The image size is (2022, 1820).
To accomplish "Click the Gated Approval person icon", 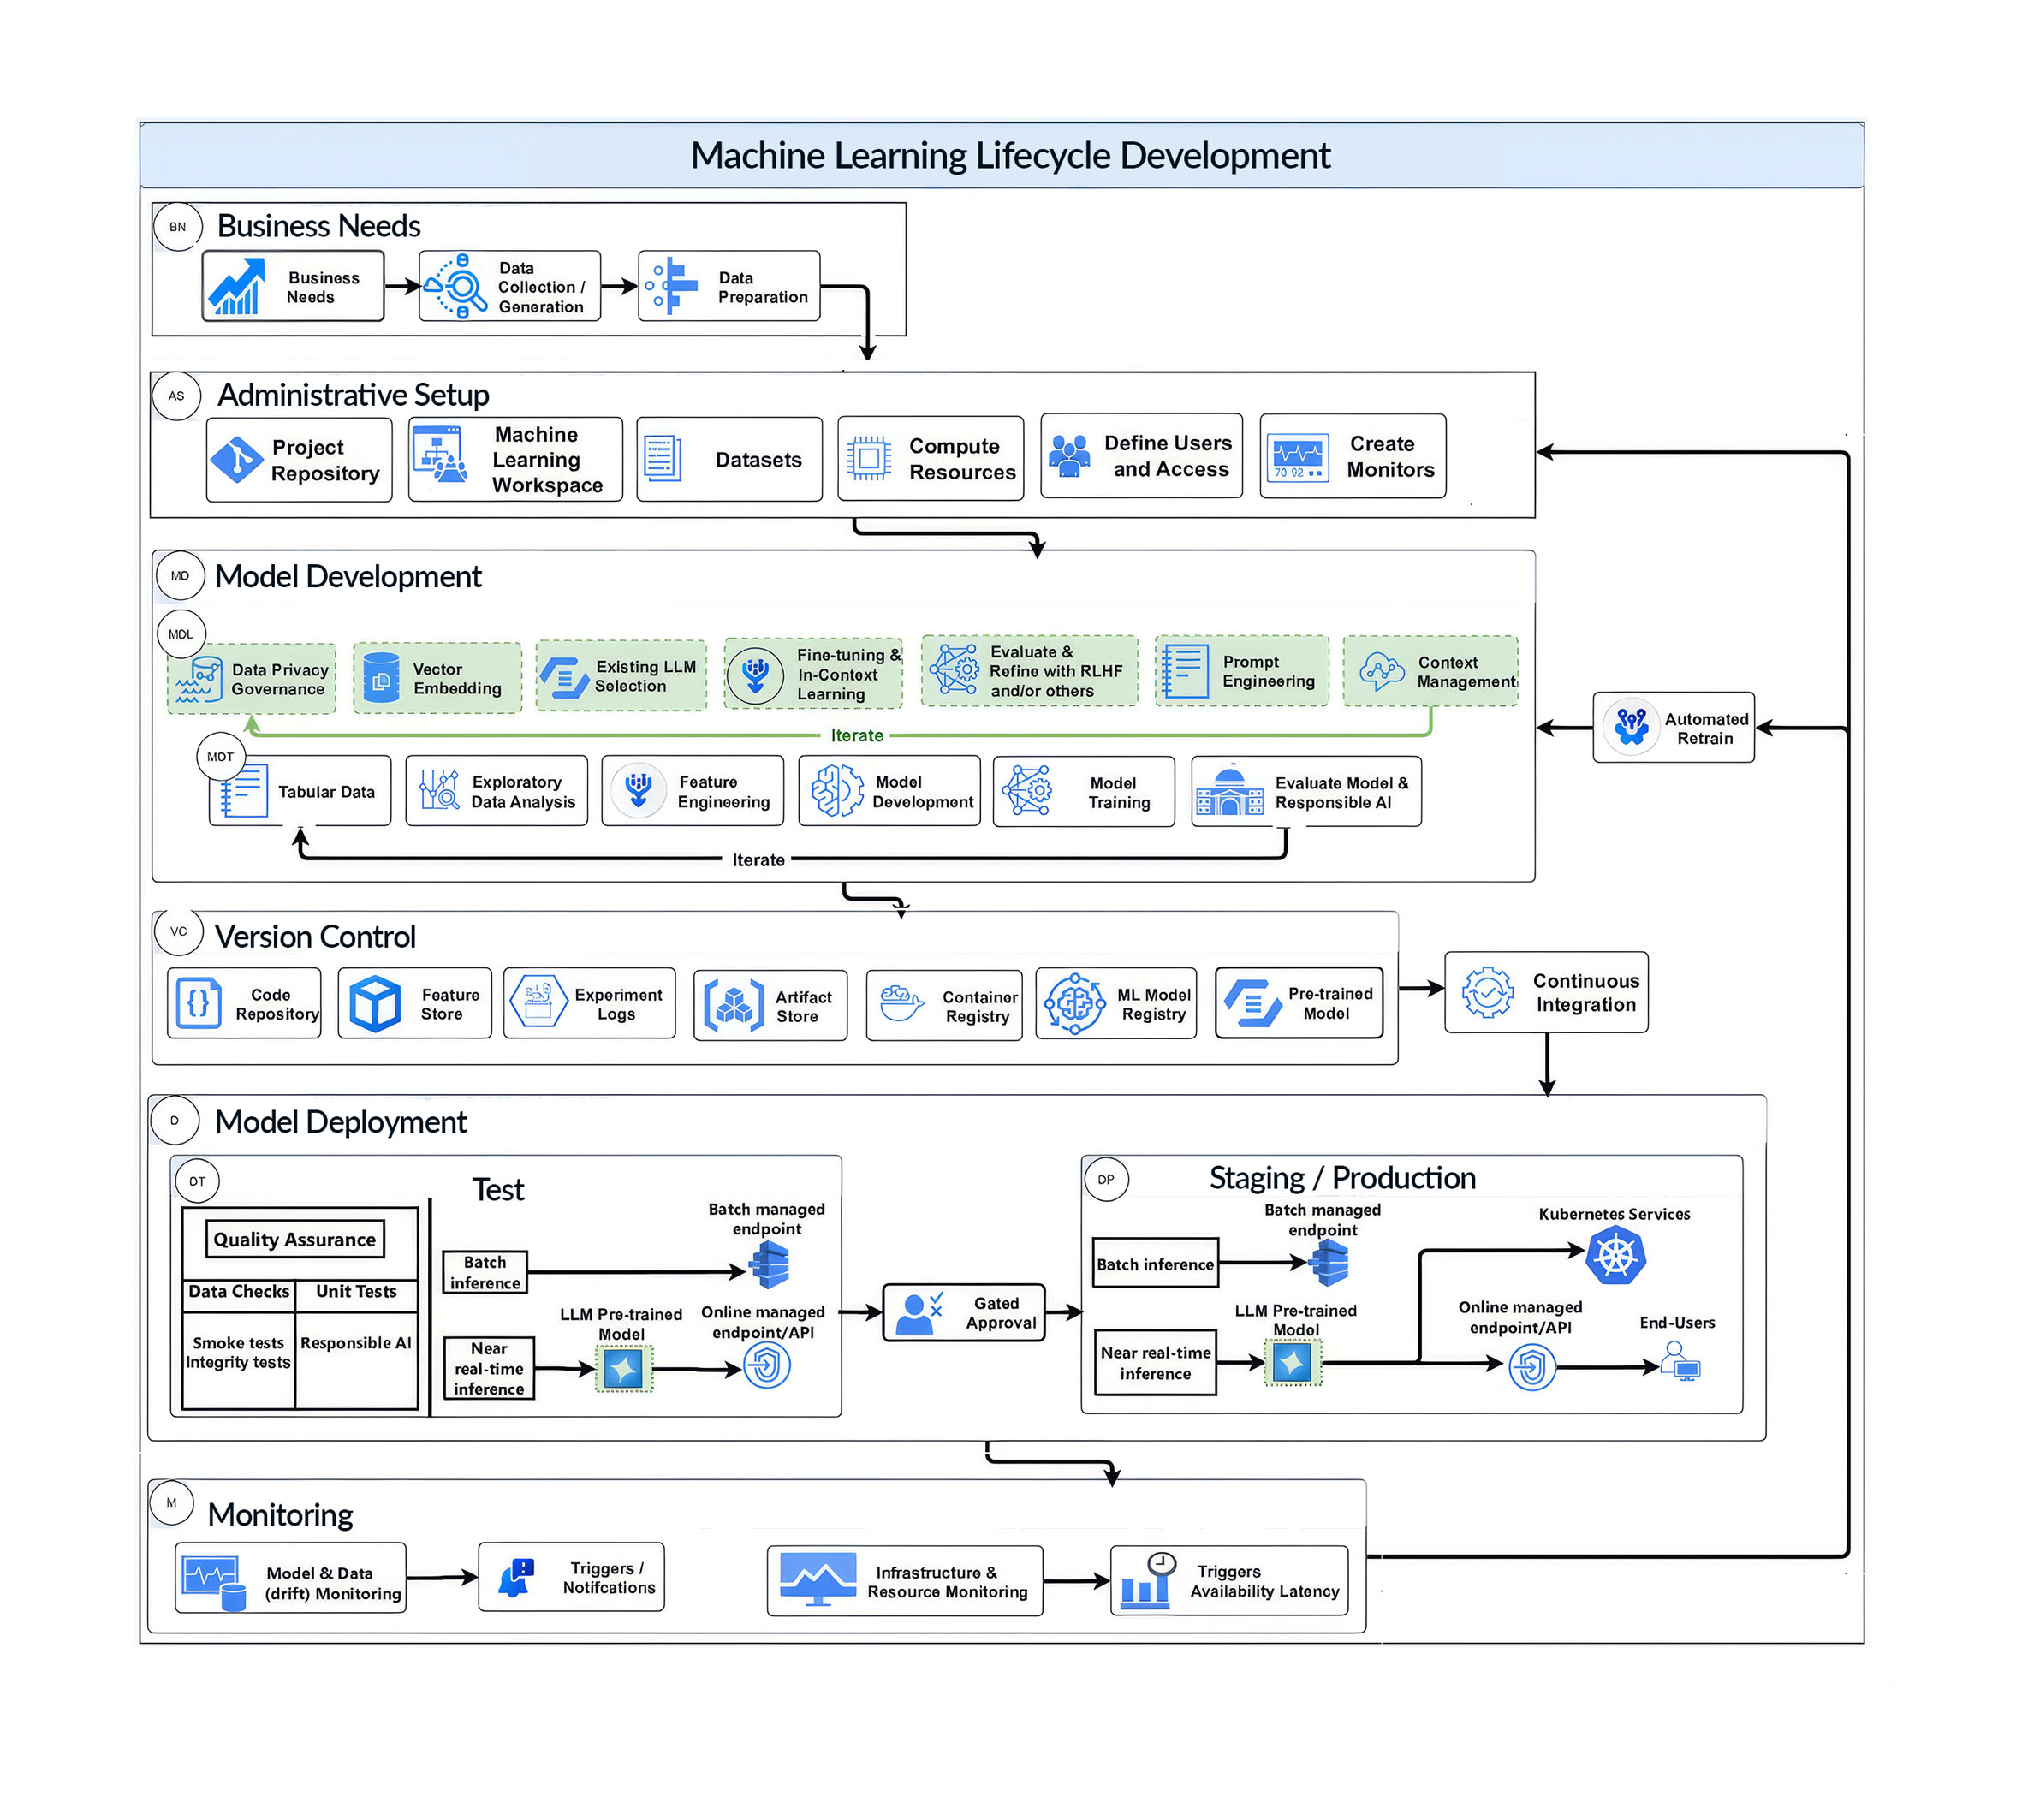I will coord(918,1314).
